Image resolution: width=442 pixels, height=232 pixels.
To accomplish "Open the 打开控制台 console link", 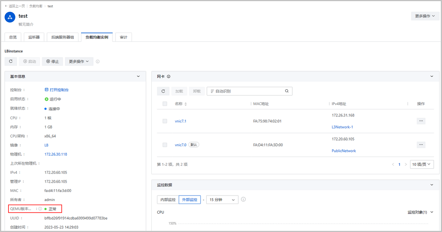I will point(57,90).
